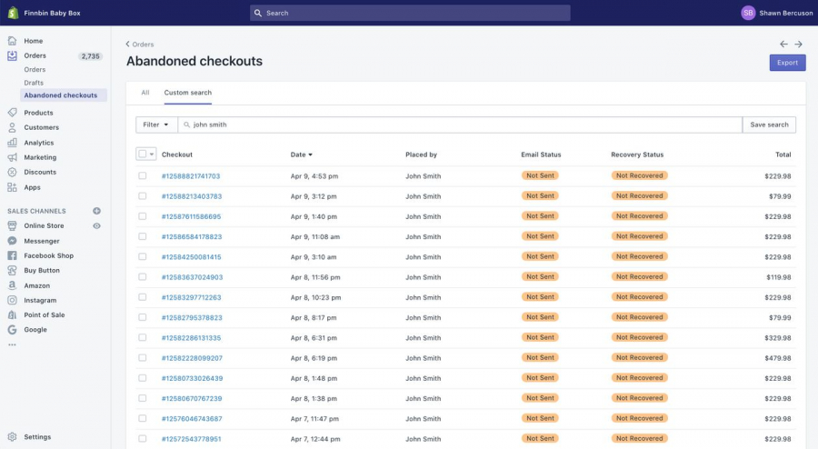Open Settings gear in the sidebar

tap(12, 437)
